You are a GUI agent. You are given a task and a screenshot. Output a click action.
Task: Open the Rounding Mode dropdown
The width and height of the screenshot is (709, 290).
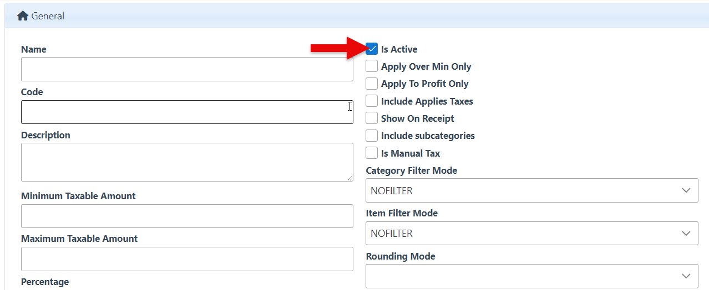coord(531,276)
